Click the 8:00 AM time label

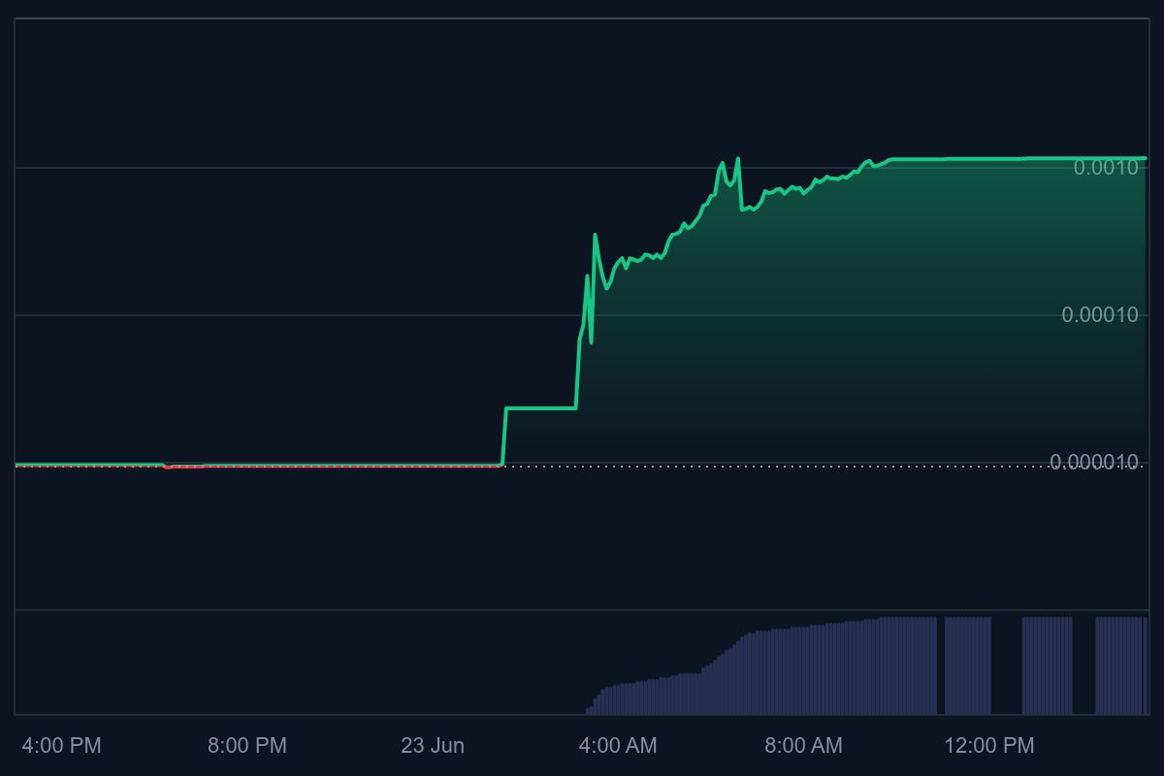pyautogui.click(x=803, y=745)
